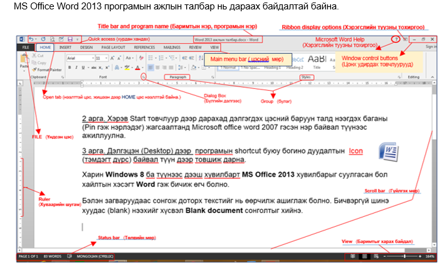Switch to the DESIGN tab

(x=87, y=48)
